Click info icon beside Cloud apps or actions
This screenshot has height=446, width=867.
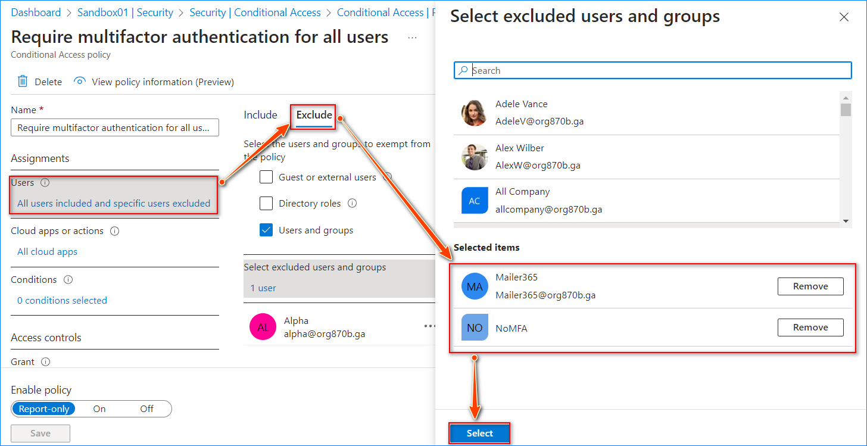click(115, 231)
